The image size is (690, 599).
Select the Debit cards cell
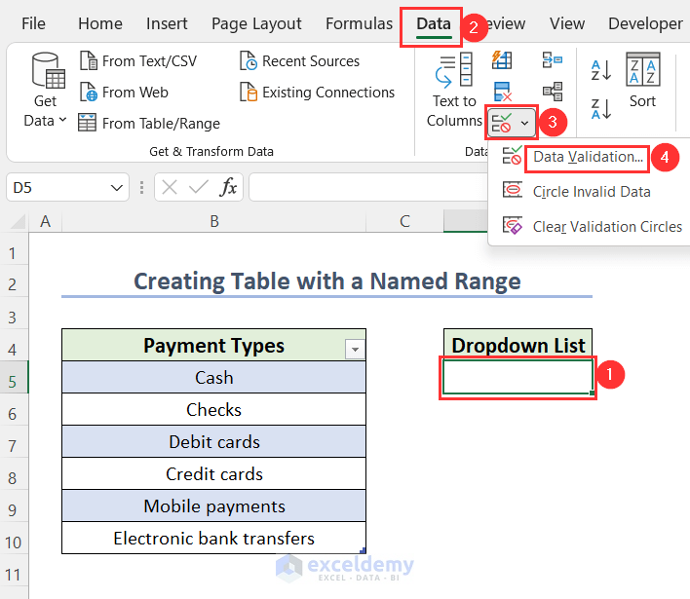point(213,441)
